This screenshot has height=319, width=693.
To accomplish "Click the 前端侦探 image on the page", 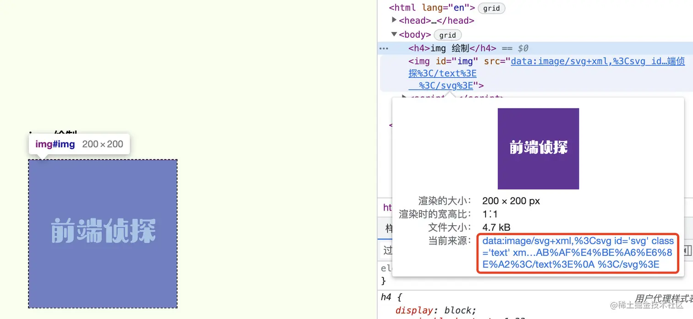I will (103, 234).
